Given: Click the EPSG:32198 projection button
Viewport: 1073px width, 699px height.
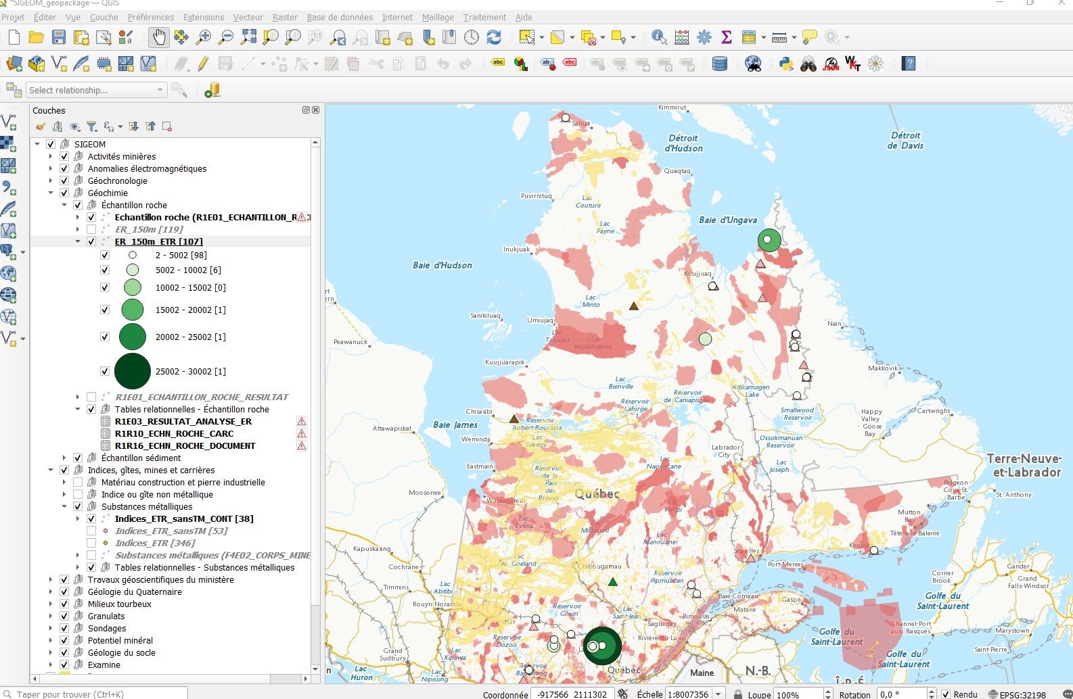Looking at the screenshot, I should coord(1017,694).
